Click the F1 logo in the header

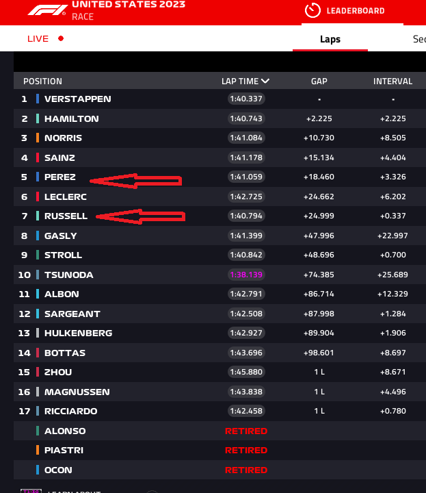(47, 10)
